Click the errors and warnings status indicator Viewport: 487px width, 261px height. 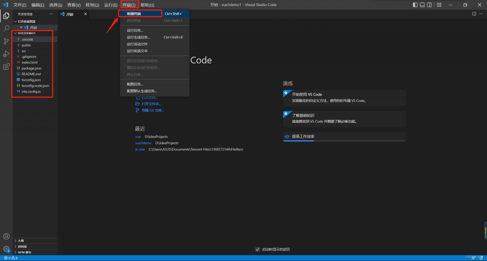pyautogui.click(x=11, y=258)
